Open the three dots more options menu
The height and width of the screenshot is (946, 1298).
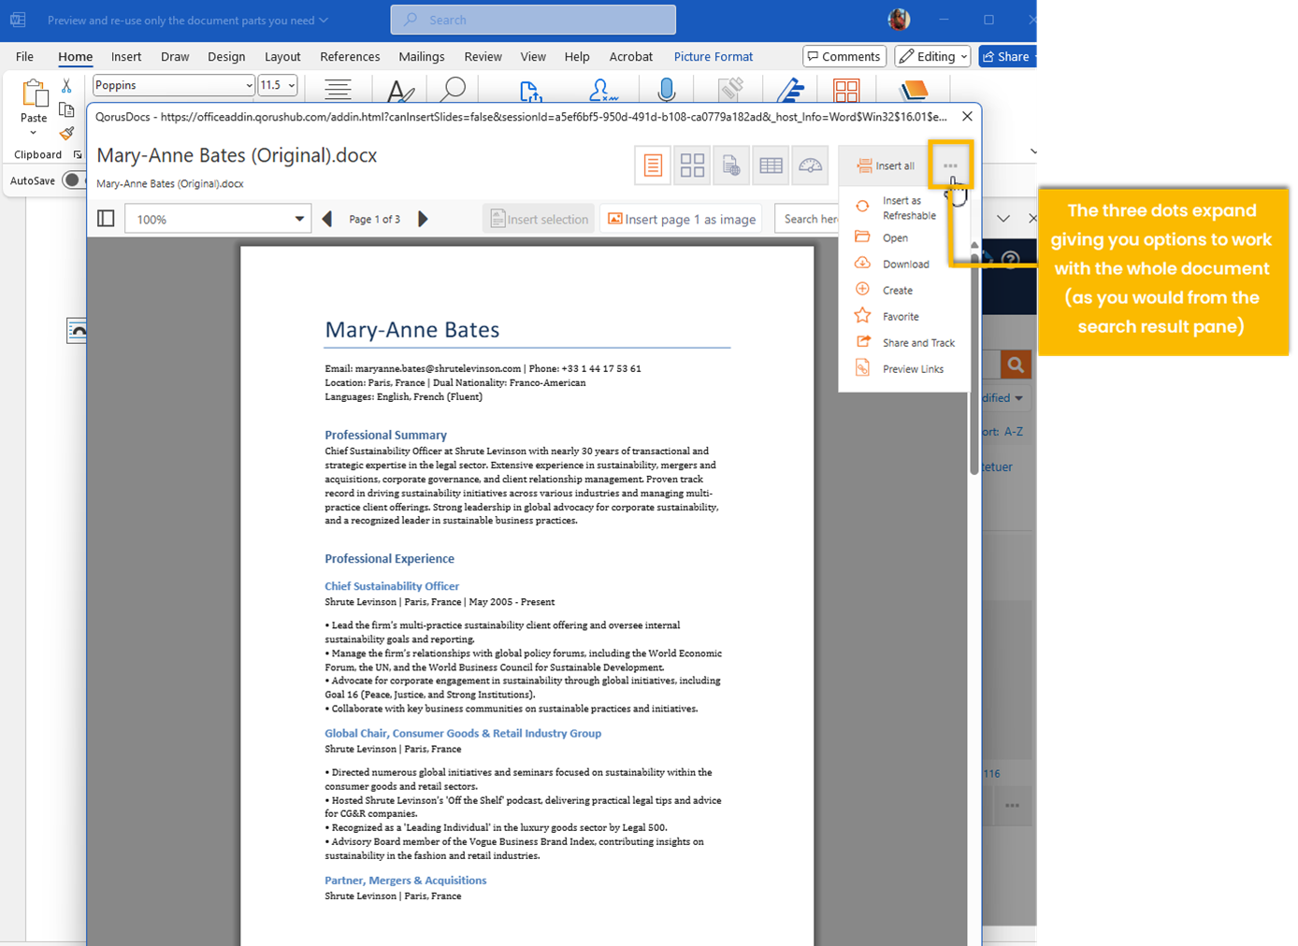[x=950, y=165]
